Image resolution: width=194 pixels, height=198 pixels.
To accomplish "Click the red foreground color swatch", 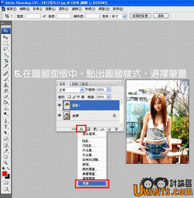I will pyautogui.click(x=4, y=174).
